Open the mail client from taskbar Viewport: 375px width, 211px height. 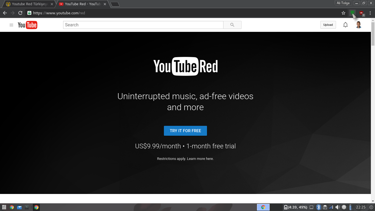19,207
